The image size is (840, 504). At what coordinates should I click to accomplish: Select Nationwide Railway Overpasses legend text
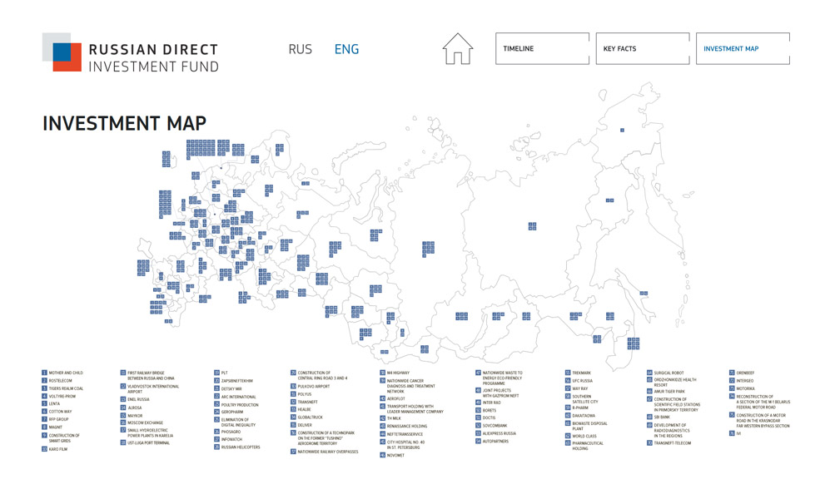[x=328, y=452]
